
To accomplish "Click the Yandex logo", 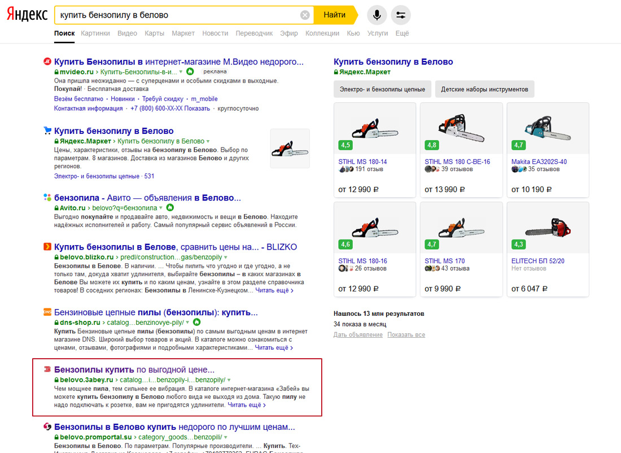I will pyautogui.click(x=27, y=15).
